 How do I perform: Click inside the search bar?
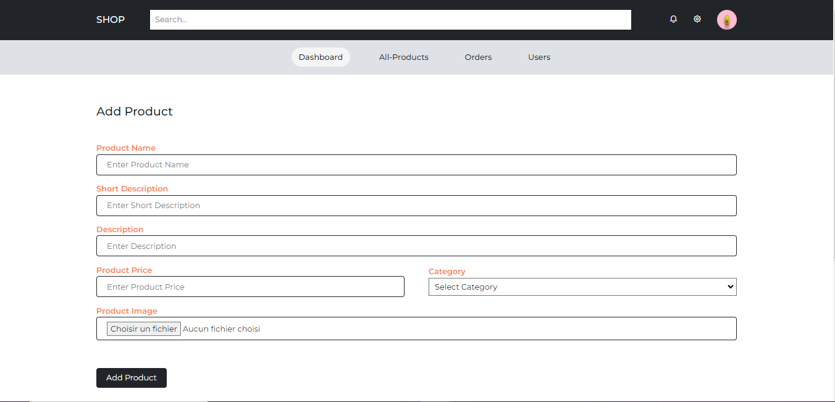pyautogui.click(x=390, y=19)
